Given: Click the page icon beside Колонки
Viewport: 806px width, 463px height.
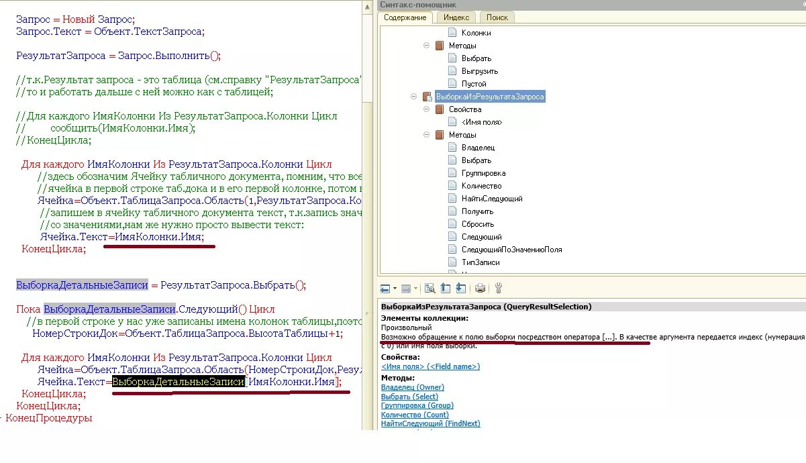Looking at the screenshot, I should [x=452, y=32].
